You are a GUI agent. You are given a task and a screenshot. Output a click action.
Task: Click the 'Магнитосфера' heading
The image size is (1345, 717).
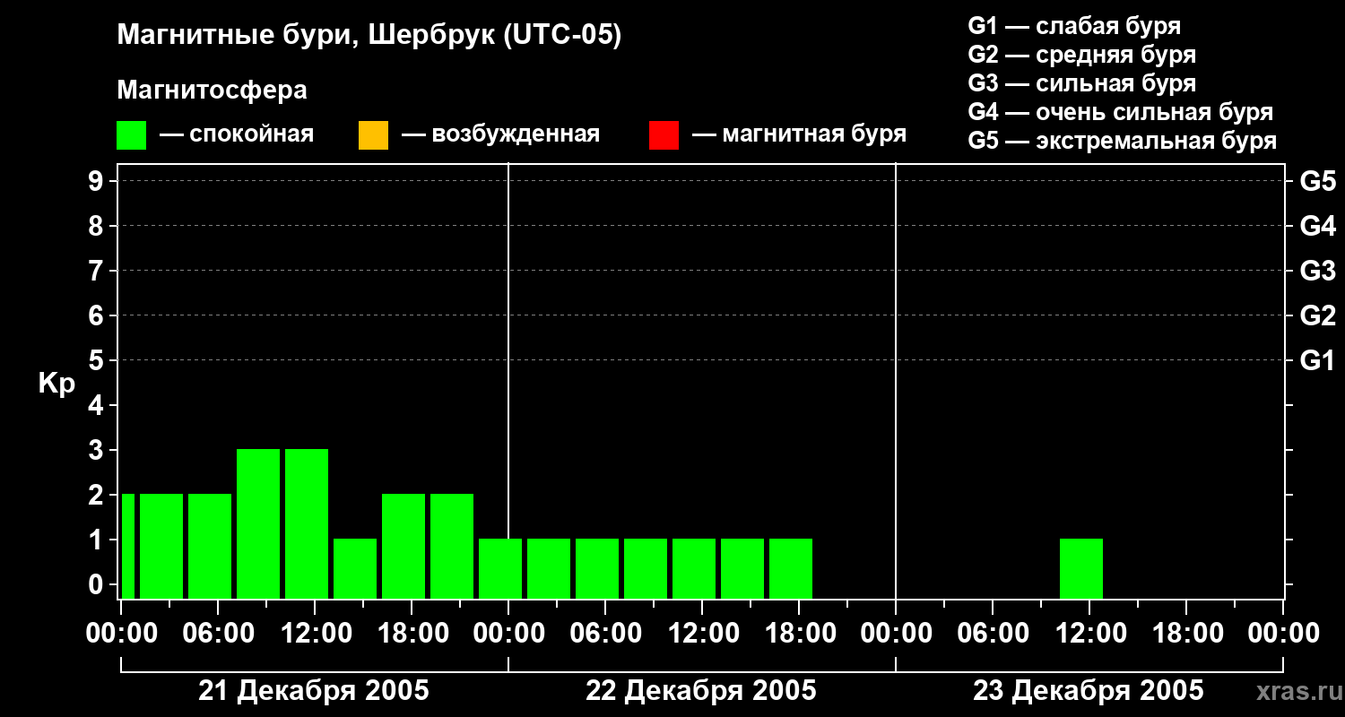click(212, 91)
